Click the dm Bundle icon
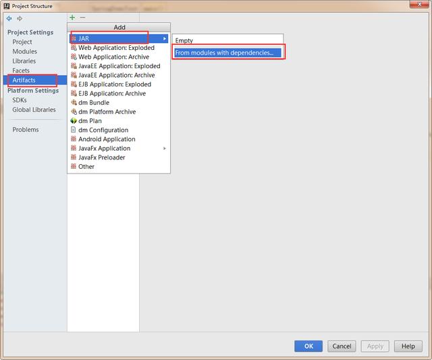Image resolution: width=432 pixels, height=360 pixels. [74, 103]
